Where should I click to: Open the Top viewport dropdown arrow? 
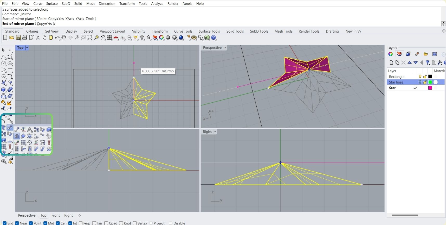[27, 48]
